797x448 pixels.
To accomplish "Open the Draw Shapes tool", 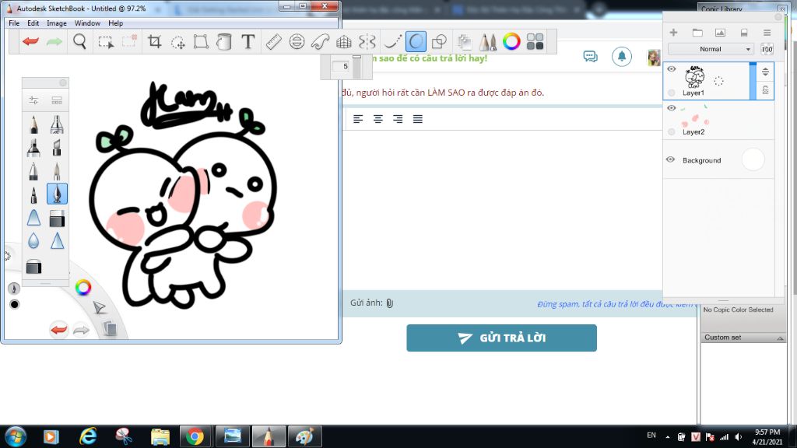I will tap(439, 42).
